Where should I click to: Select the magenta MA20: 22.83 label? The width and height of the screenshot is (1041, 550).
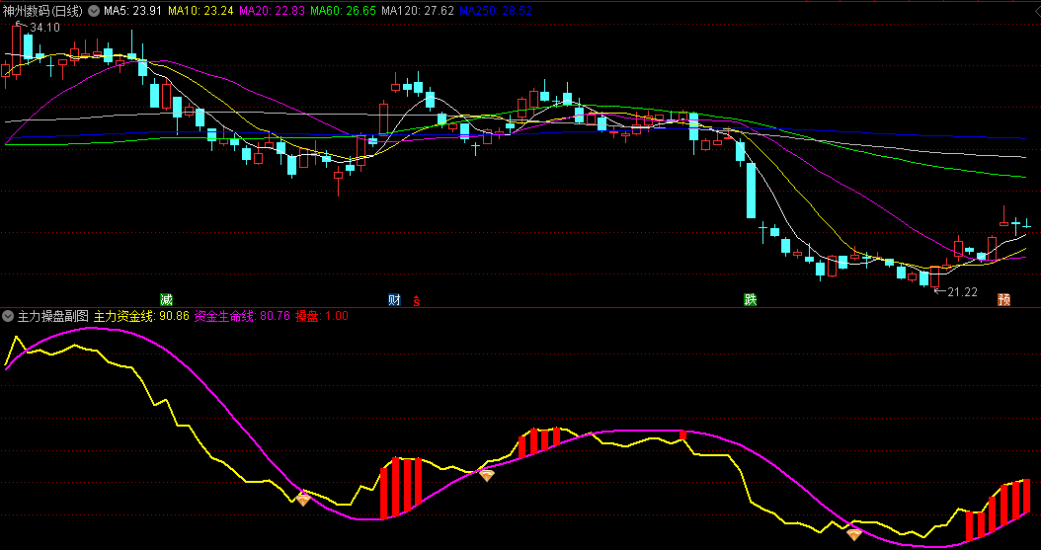click(x=273, y=11)
